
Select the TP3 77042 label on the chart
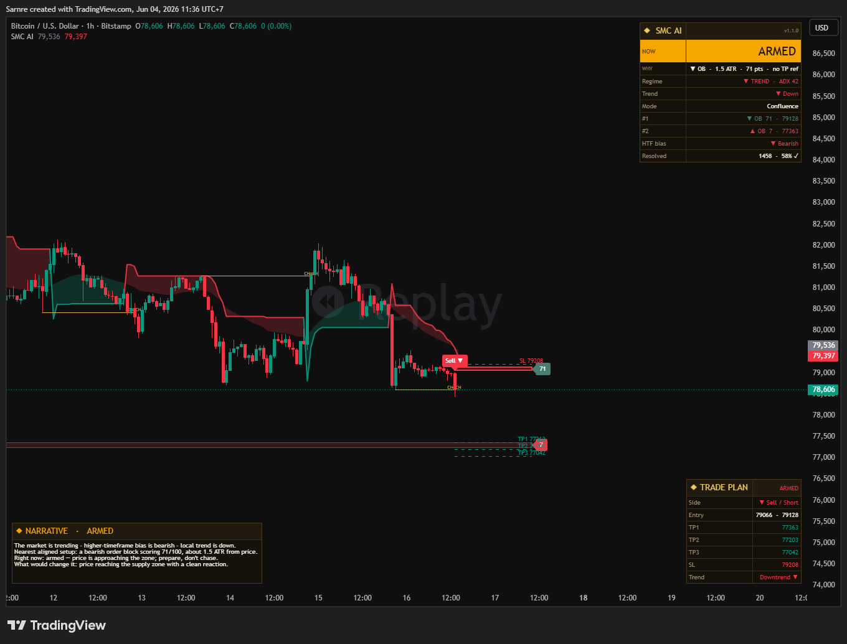(531, 453)
